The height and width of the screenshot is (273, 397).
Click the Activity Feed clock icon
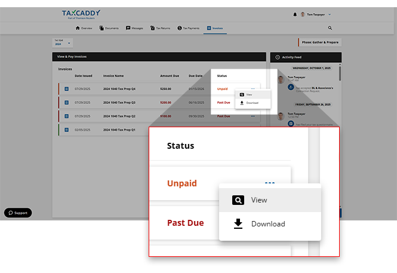click(x=278, y=57)
